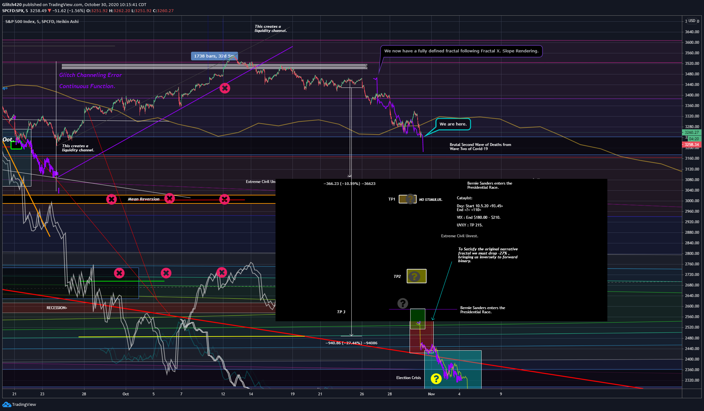Click the 'TP2' label
The width and height of the screenshot is (704, 411).
[397, 277]
